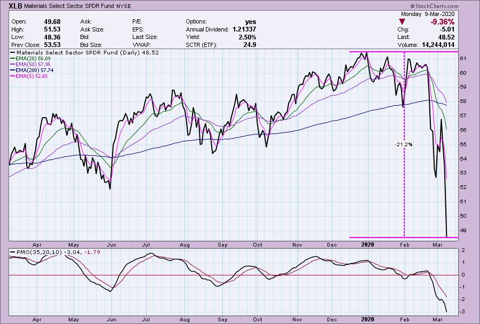Click the Low value 48.36
480x324 pixels.
tap(52, 37)
